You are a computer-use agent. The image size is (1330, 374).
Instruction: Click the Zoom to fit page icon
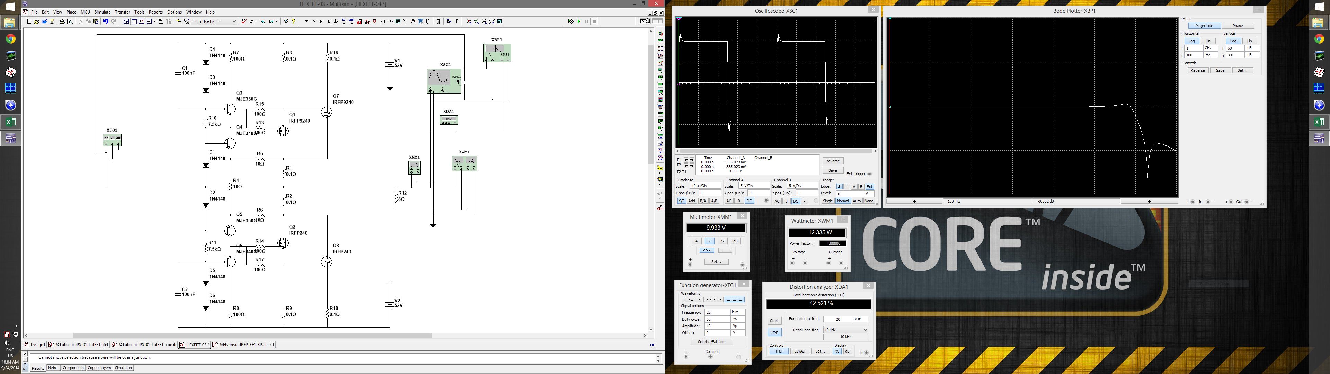click(491, 21)
